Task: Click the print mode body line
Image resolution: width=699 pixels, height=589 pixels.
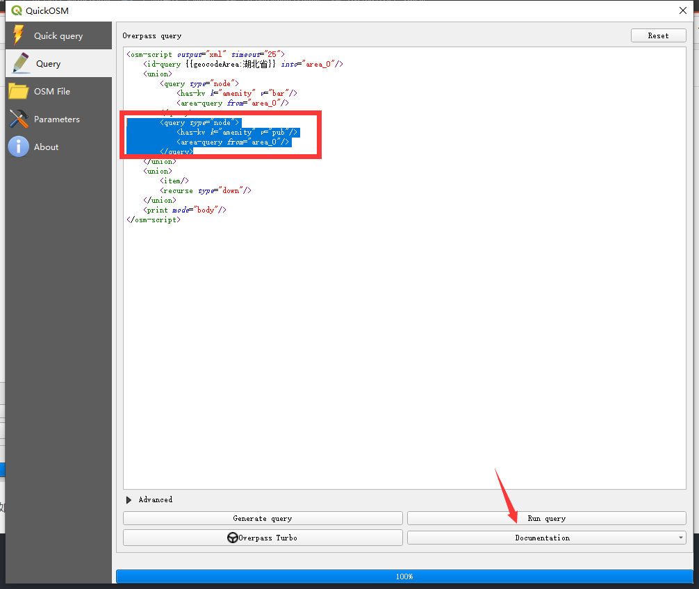Action: [x=185, y=210]
